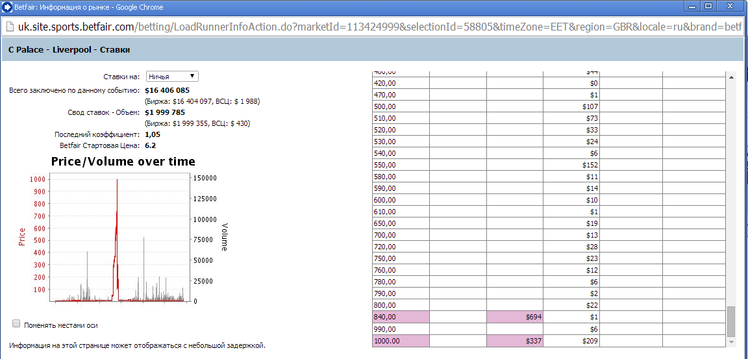This screenshot has height=359, width=748.
Task: Click the 610,00 price cell
Action: coord(401,211)
